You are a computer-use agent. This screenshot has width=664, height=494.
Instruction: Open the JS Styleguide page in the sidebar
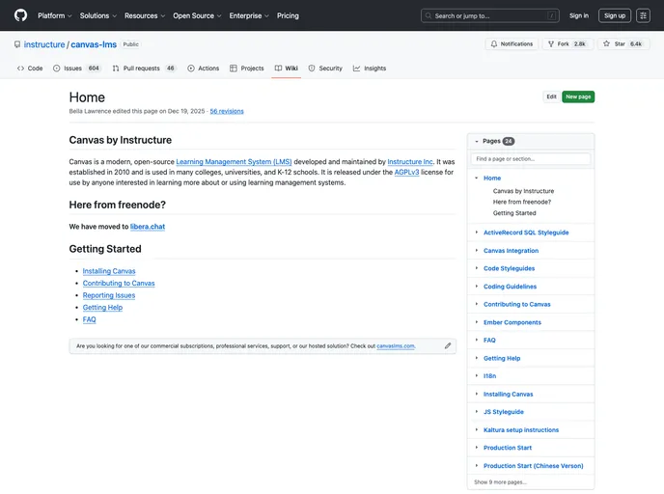tap(504, 412)
